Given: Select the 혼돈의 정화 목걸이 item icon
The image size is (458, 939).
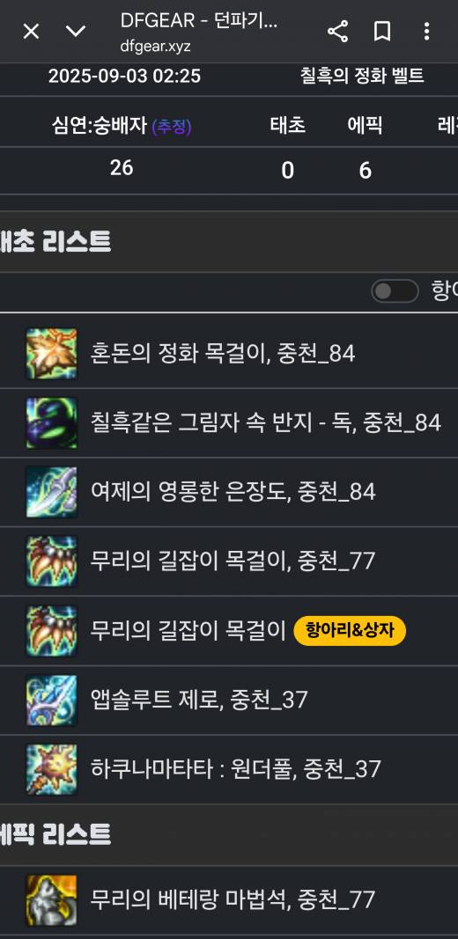Looking at the screenshot, I should (x=52, y=353).
